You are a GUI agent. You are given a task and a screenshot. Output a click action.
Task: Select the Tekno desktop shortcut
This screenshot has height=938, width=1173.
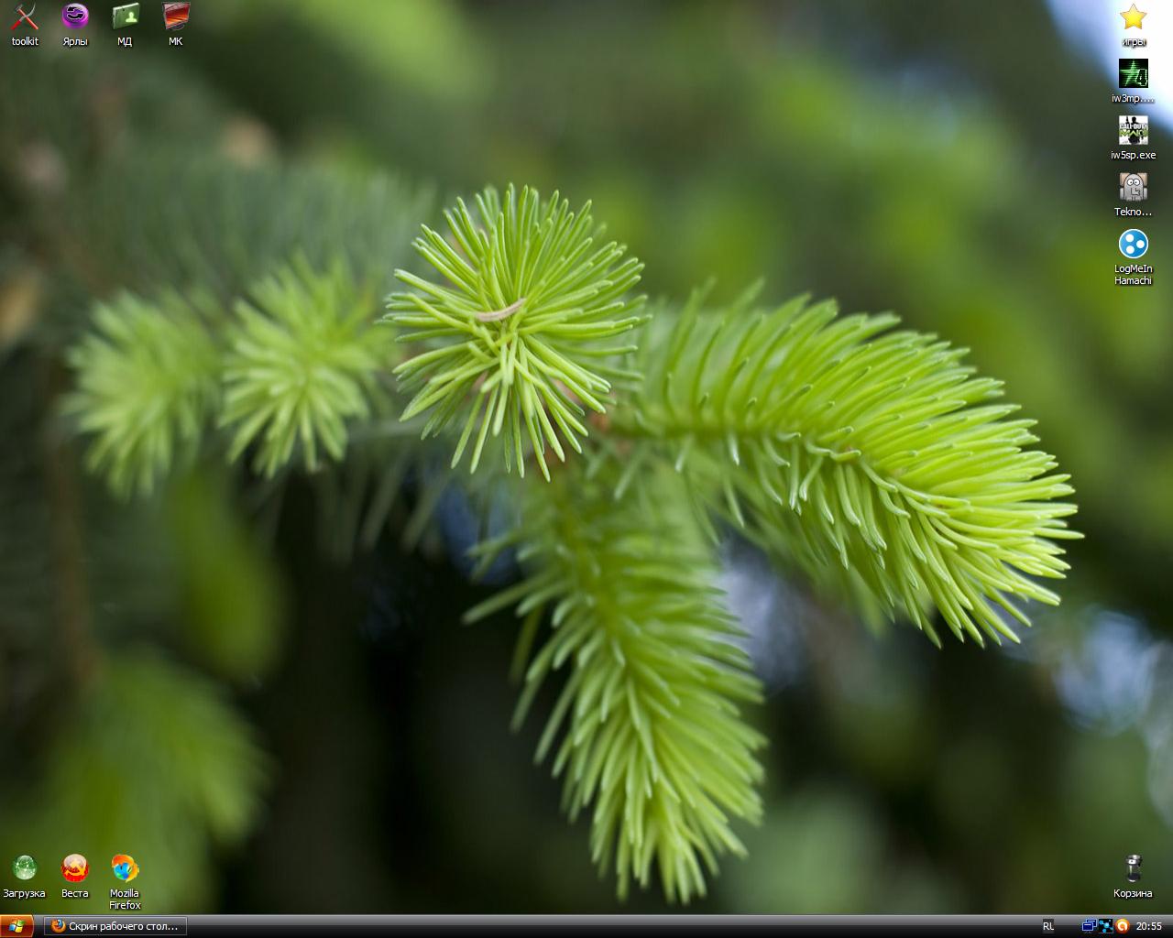[1133, 188]
